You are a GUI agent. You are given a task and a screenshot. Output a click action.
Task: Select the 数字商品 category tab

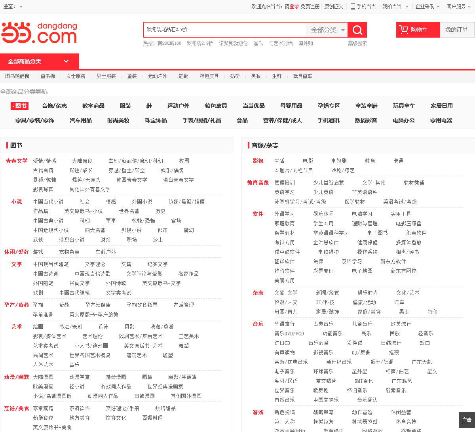[x=93, y=106]
